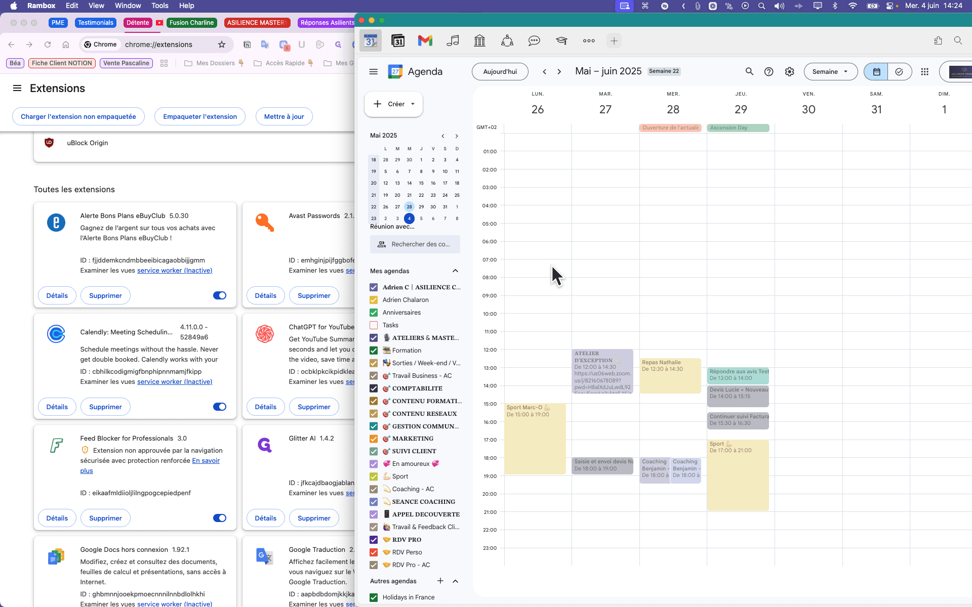The width and height of the screenshot is (972, 607).
Task: Open Calendar settings gear
Action: [x=790, y=72]
